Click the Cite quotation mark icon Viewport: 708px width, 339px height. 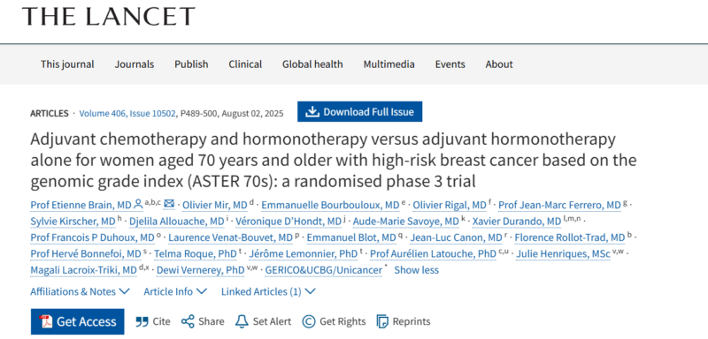[x=142, y=321]
